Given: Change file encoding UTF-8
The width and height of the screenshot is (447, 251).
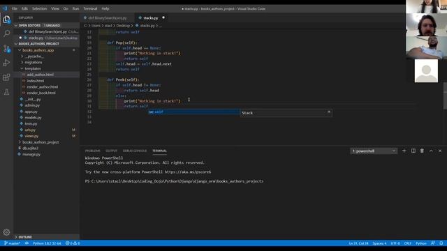Looking at the screenshot, I should tap(395, 243).
